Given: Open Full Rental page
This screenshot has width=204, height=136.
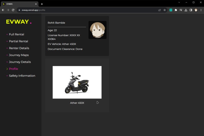Looking at the screenshot, I should coord(16,34).
